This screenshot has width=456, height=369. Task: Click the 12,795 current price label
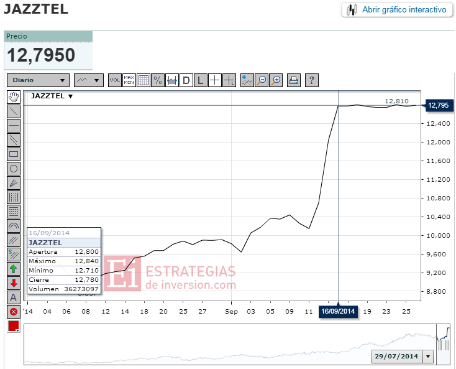point(439,105)
